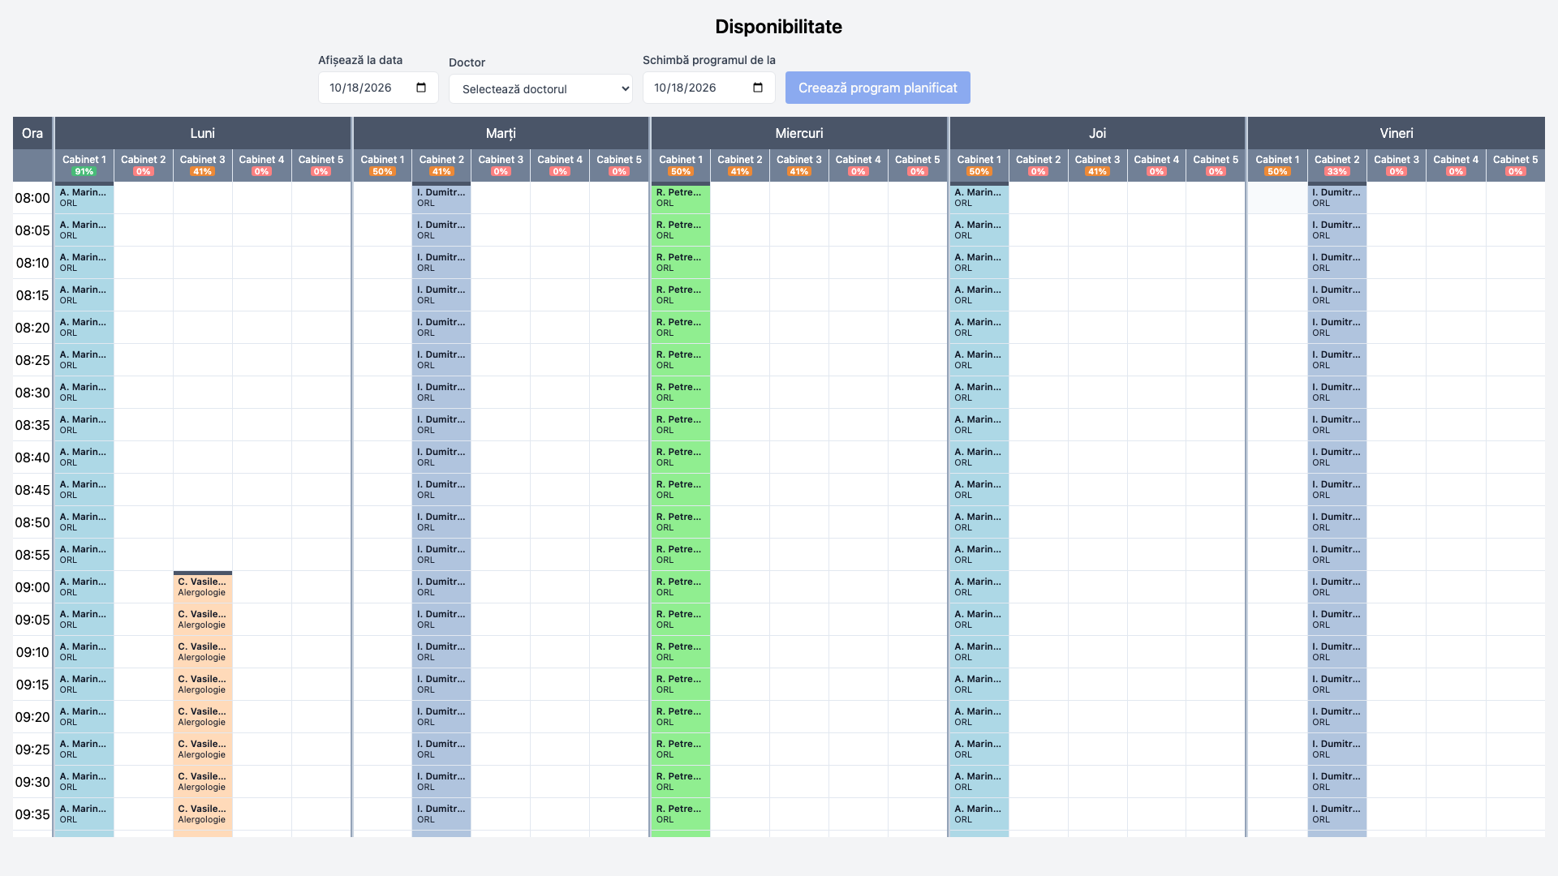This screenshot has height=876, width=1558.
Task: Click the Disponibilitate page title
Action: 778,27
